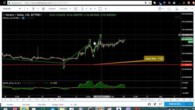Viewport: 195px width, 110px height.
Task: Open chart properties gear icon
Action: (x=43, y=9)
